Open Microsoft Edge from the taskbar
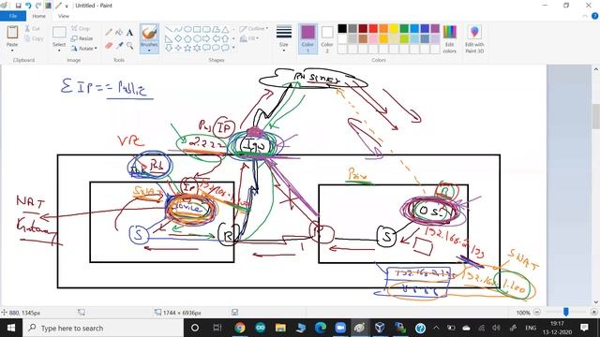Image resolution: width=600 pixels, height=337 pixels. click(321, 328)
